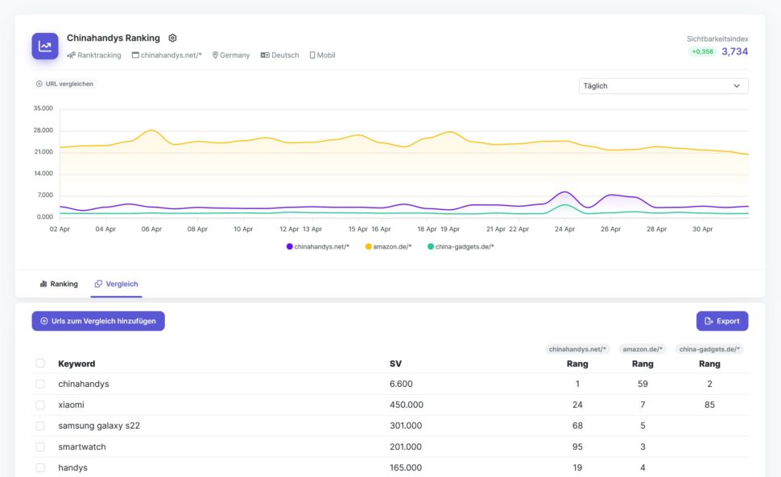
Task: Click the plus icon in URL vergleichen
Action: (39, 84)
